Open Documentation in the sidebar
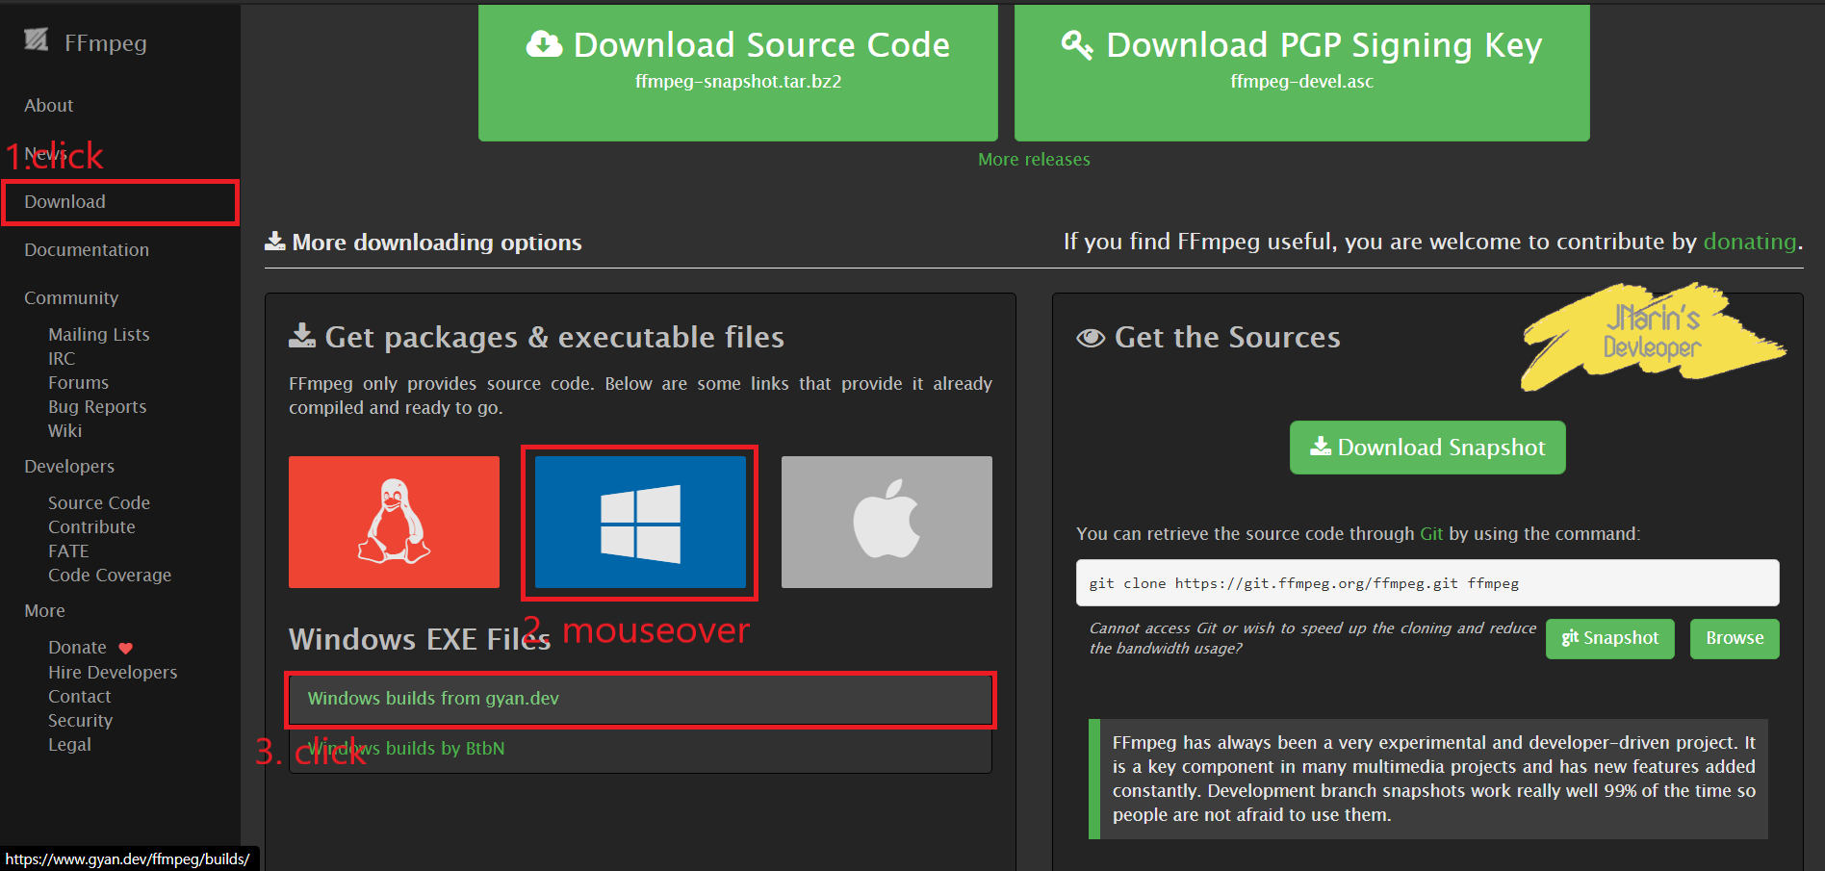This screenshot has width=1825, height=871. (x=87, y=250)
